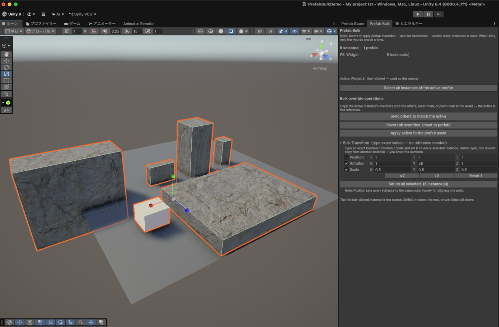Click the camera-with-eye icon in the bottom bar

point(101,322)
